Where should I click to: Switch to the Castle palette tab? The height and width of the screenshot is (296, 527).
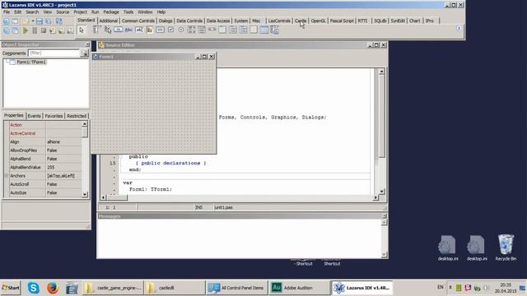click(301, 21)
